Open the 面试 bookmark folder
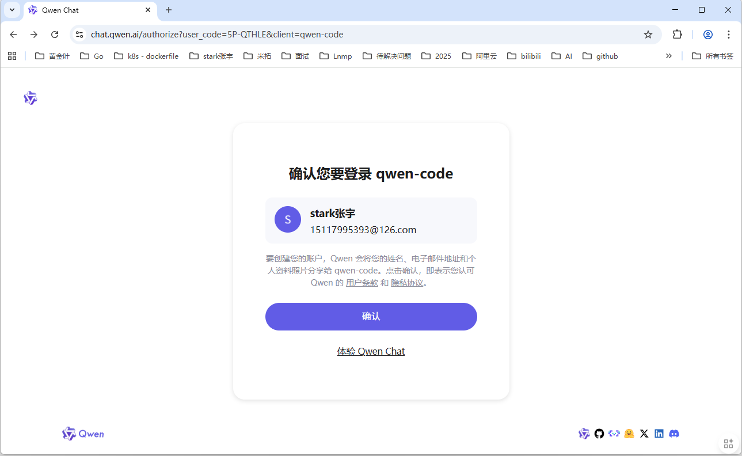This screenshot has height=456, width=742. coord(295,56)
